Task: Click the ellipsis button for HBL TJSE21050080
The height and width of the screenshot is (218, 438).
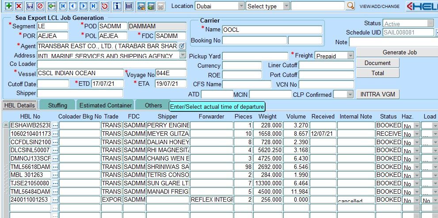Action: click(x=55, y=184)
